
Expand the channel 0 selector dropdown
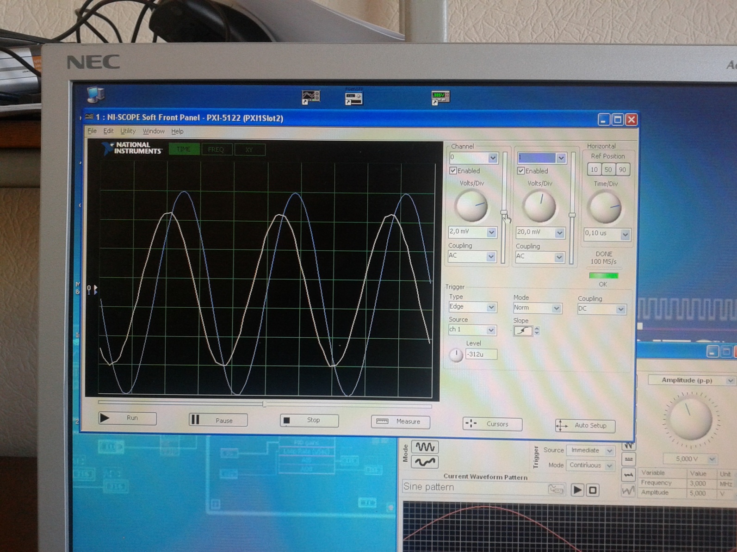[x=493, y=158]
